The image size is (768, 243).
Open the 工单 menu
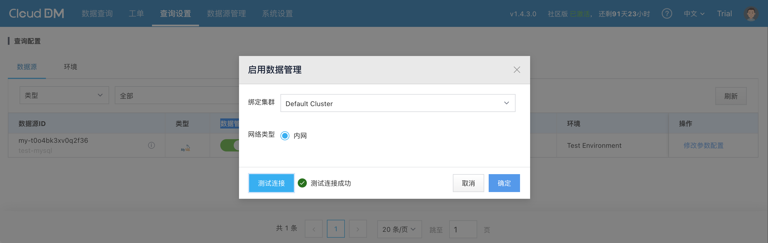(x=136, y=13)
